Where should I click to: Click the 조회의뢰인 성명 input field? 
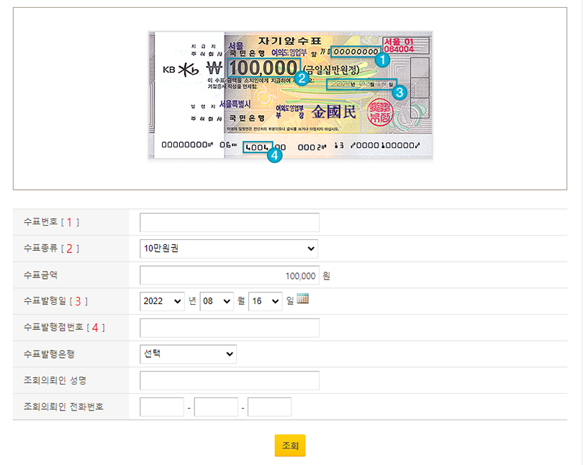tap(230, 381)
